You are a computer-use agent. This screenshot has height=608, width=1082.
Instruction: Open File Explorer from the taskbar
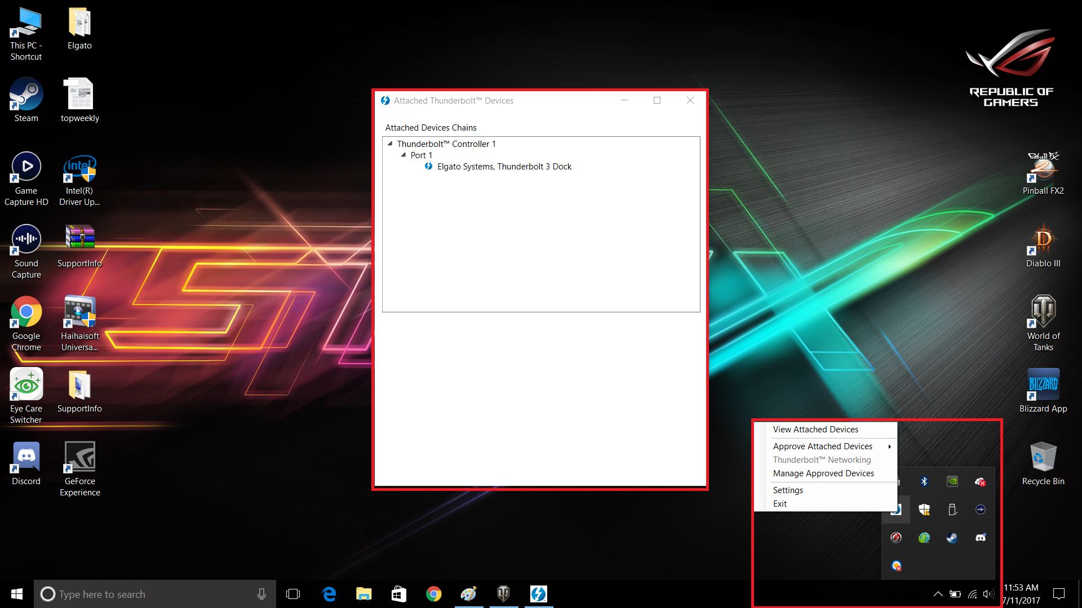point(364,594)
